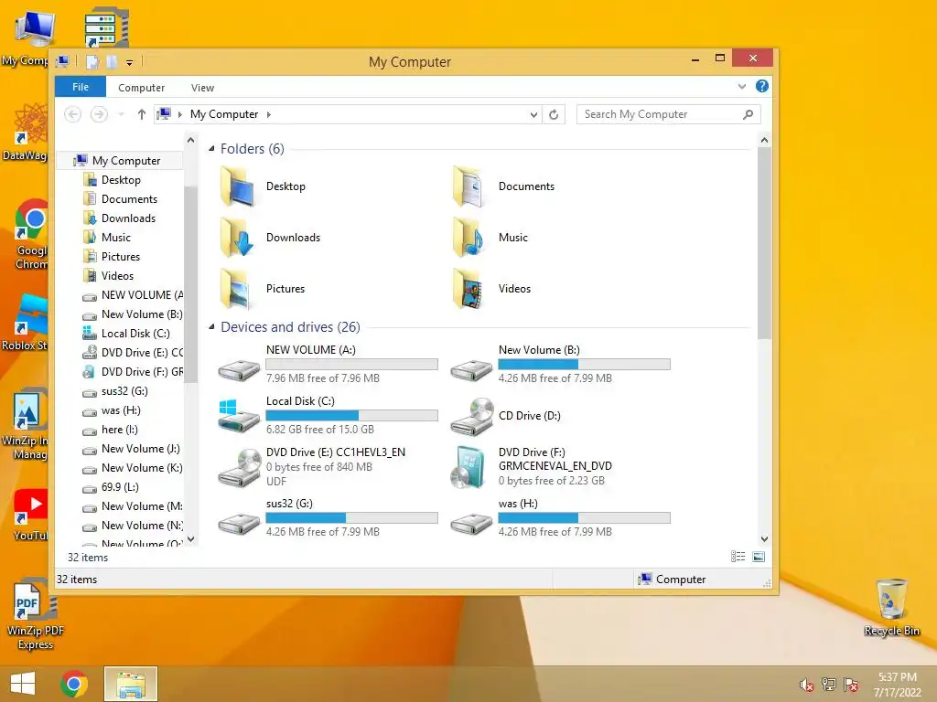Screen dimensions: 937x702
Task: Select here (I:) in navigation tree
Action: pos(120,430)
